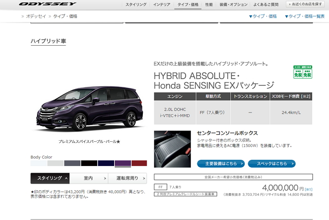Switch to the 運転席周り view tab
This screenshot has width=329, height=220.
coord(127,178)
